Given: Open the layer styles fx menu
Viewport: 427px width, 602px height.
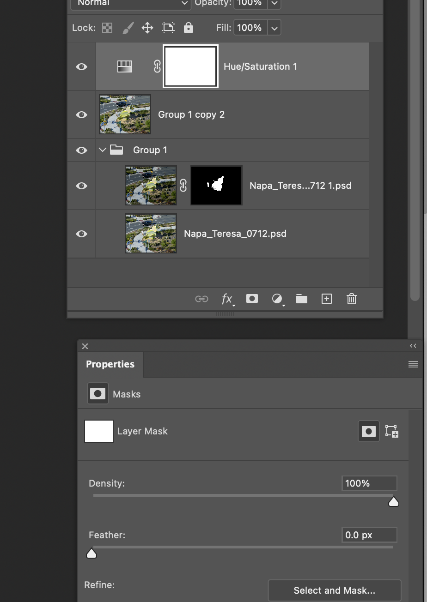Looking at the screenshot, I should pos(227,299).
